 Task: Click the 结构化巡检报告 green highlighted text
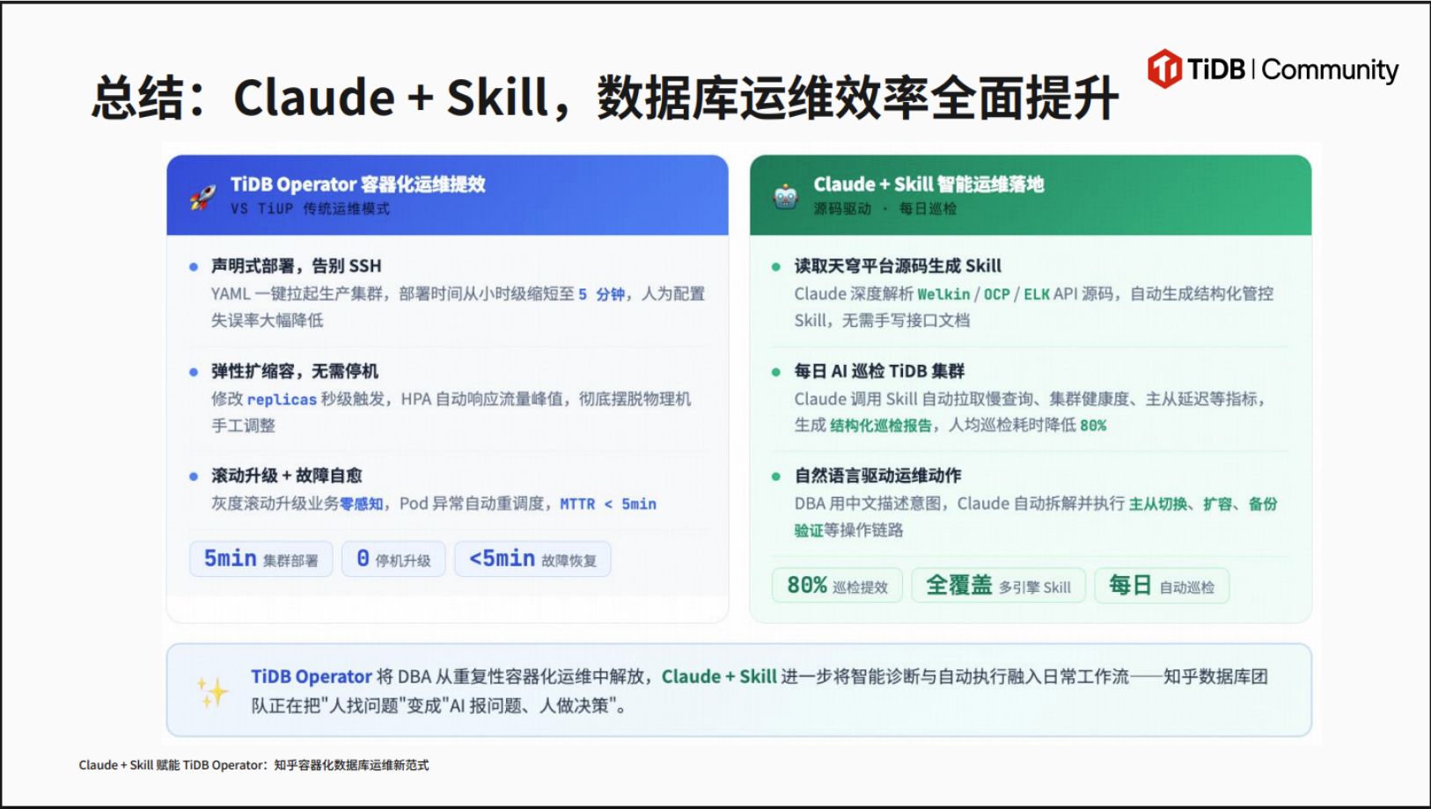coord(881,426)
